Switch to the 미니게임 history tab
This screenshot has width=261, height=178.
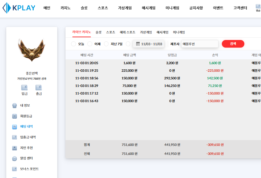(179, 32)
